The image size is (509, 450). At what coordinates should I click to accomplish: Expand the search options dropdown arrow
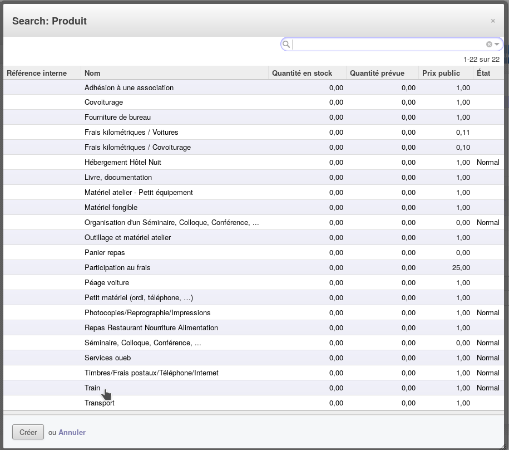coord(497,44)
